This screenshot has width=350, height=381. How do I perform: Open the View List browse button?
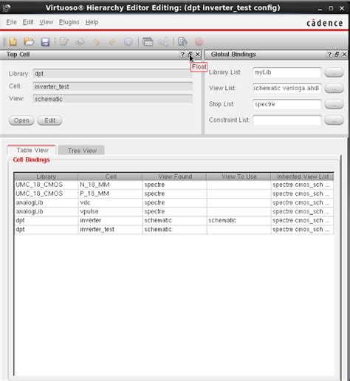click(x=334, y=89)
